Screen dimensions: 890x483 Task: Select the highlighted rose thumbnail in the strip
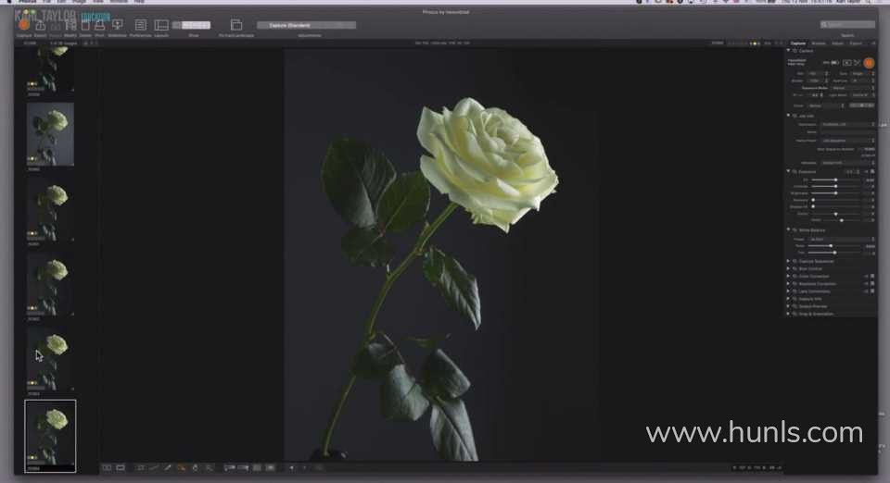tap(50, 436)
